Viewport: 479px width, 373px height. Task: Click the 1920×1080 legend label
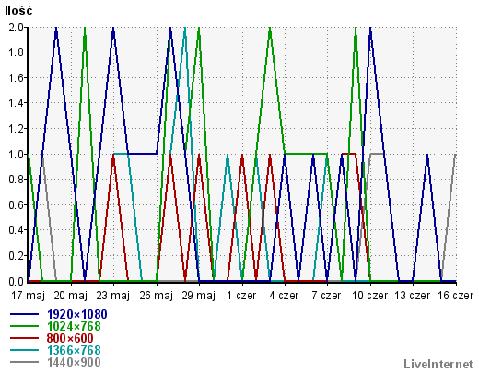coord(76,314)
